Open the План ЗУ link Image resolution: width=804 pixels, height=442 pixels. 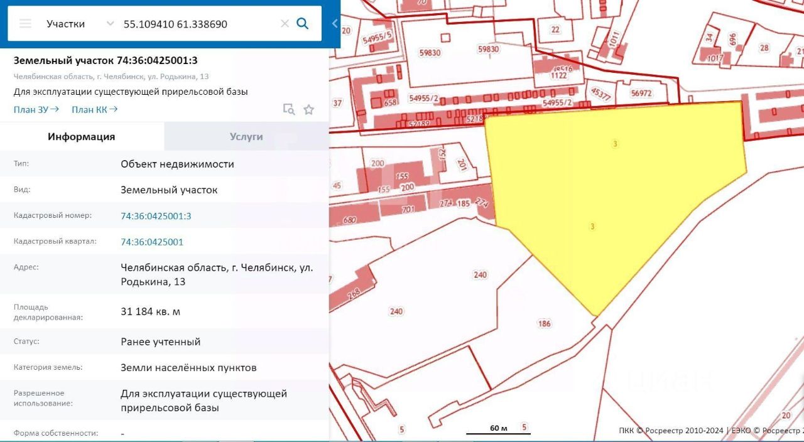(36, 109)
